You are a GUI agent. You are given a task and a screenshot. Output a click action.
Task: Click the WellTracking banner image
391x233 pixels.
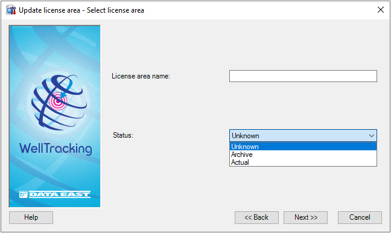tap(55, 116)
